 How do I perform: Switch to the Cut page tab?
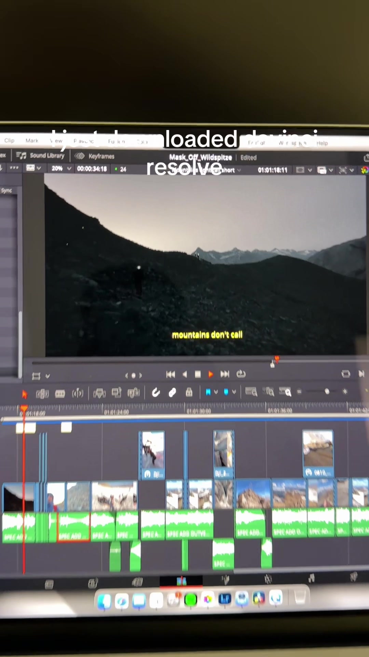click(137, 582)
